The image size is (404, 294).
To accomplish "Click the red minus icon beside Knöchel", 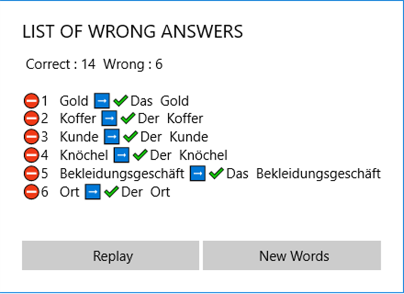I will pos(32,155).
